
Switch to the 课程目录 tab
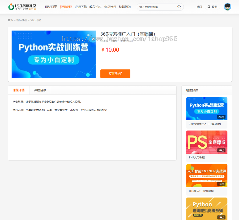40,90
